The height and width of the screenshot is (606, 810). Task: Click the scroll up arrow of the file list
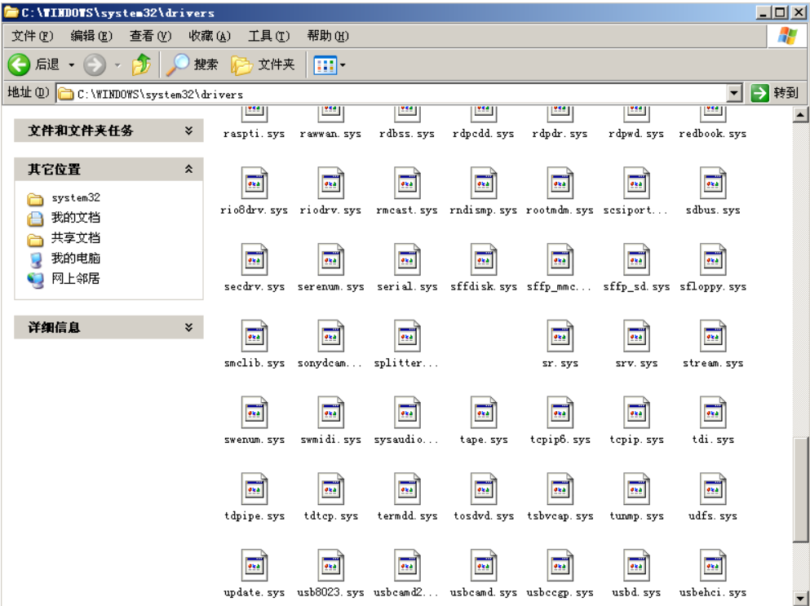click(800, 115)
